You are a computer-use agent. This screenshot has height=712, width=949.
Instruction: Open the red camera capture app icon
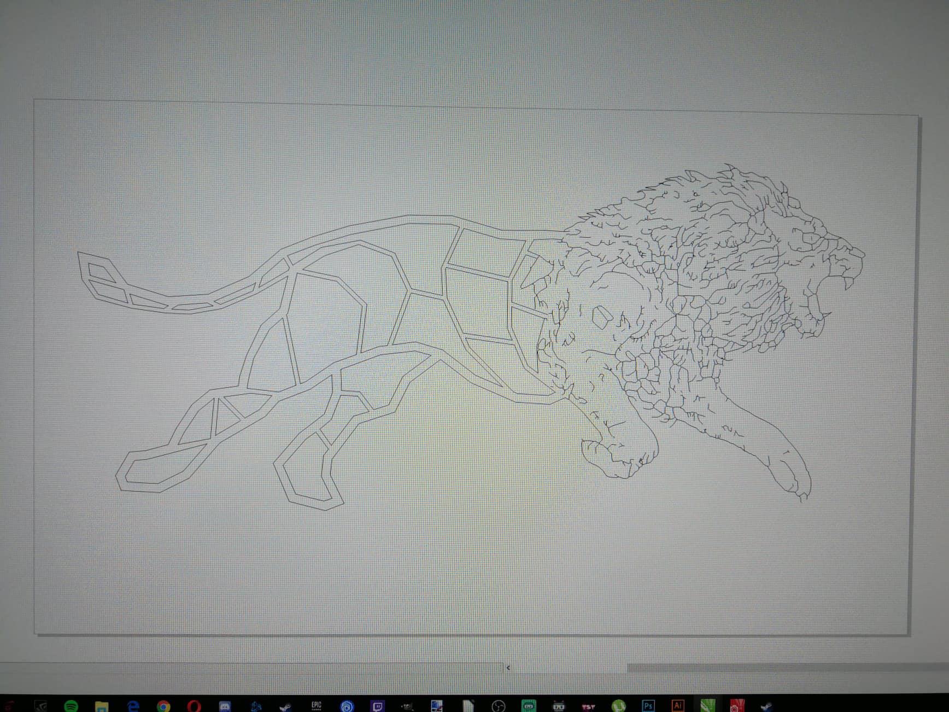pos(737,706)
